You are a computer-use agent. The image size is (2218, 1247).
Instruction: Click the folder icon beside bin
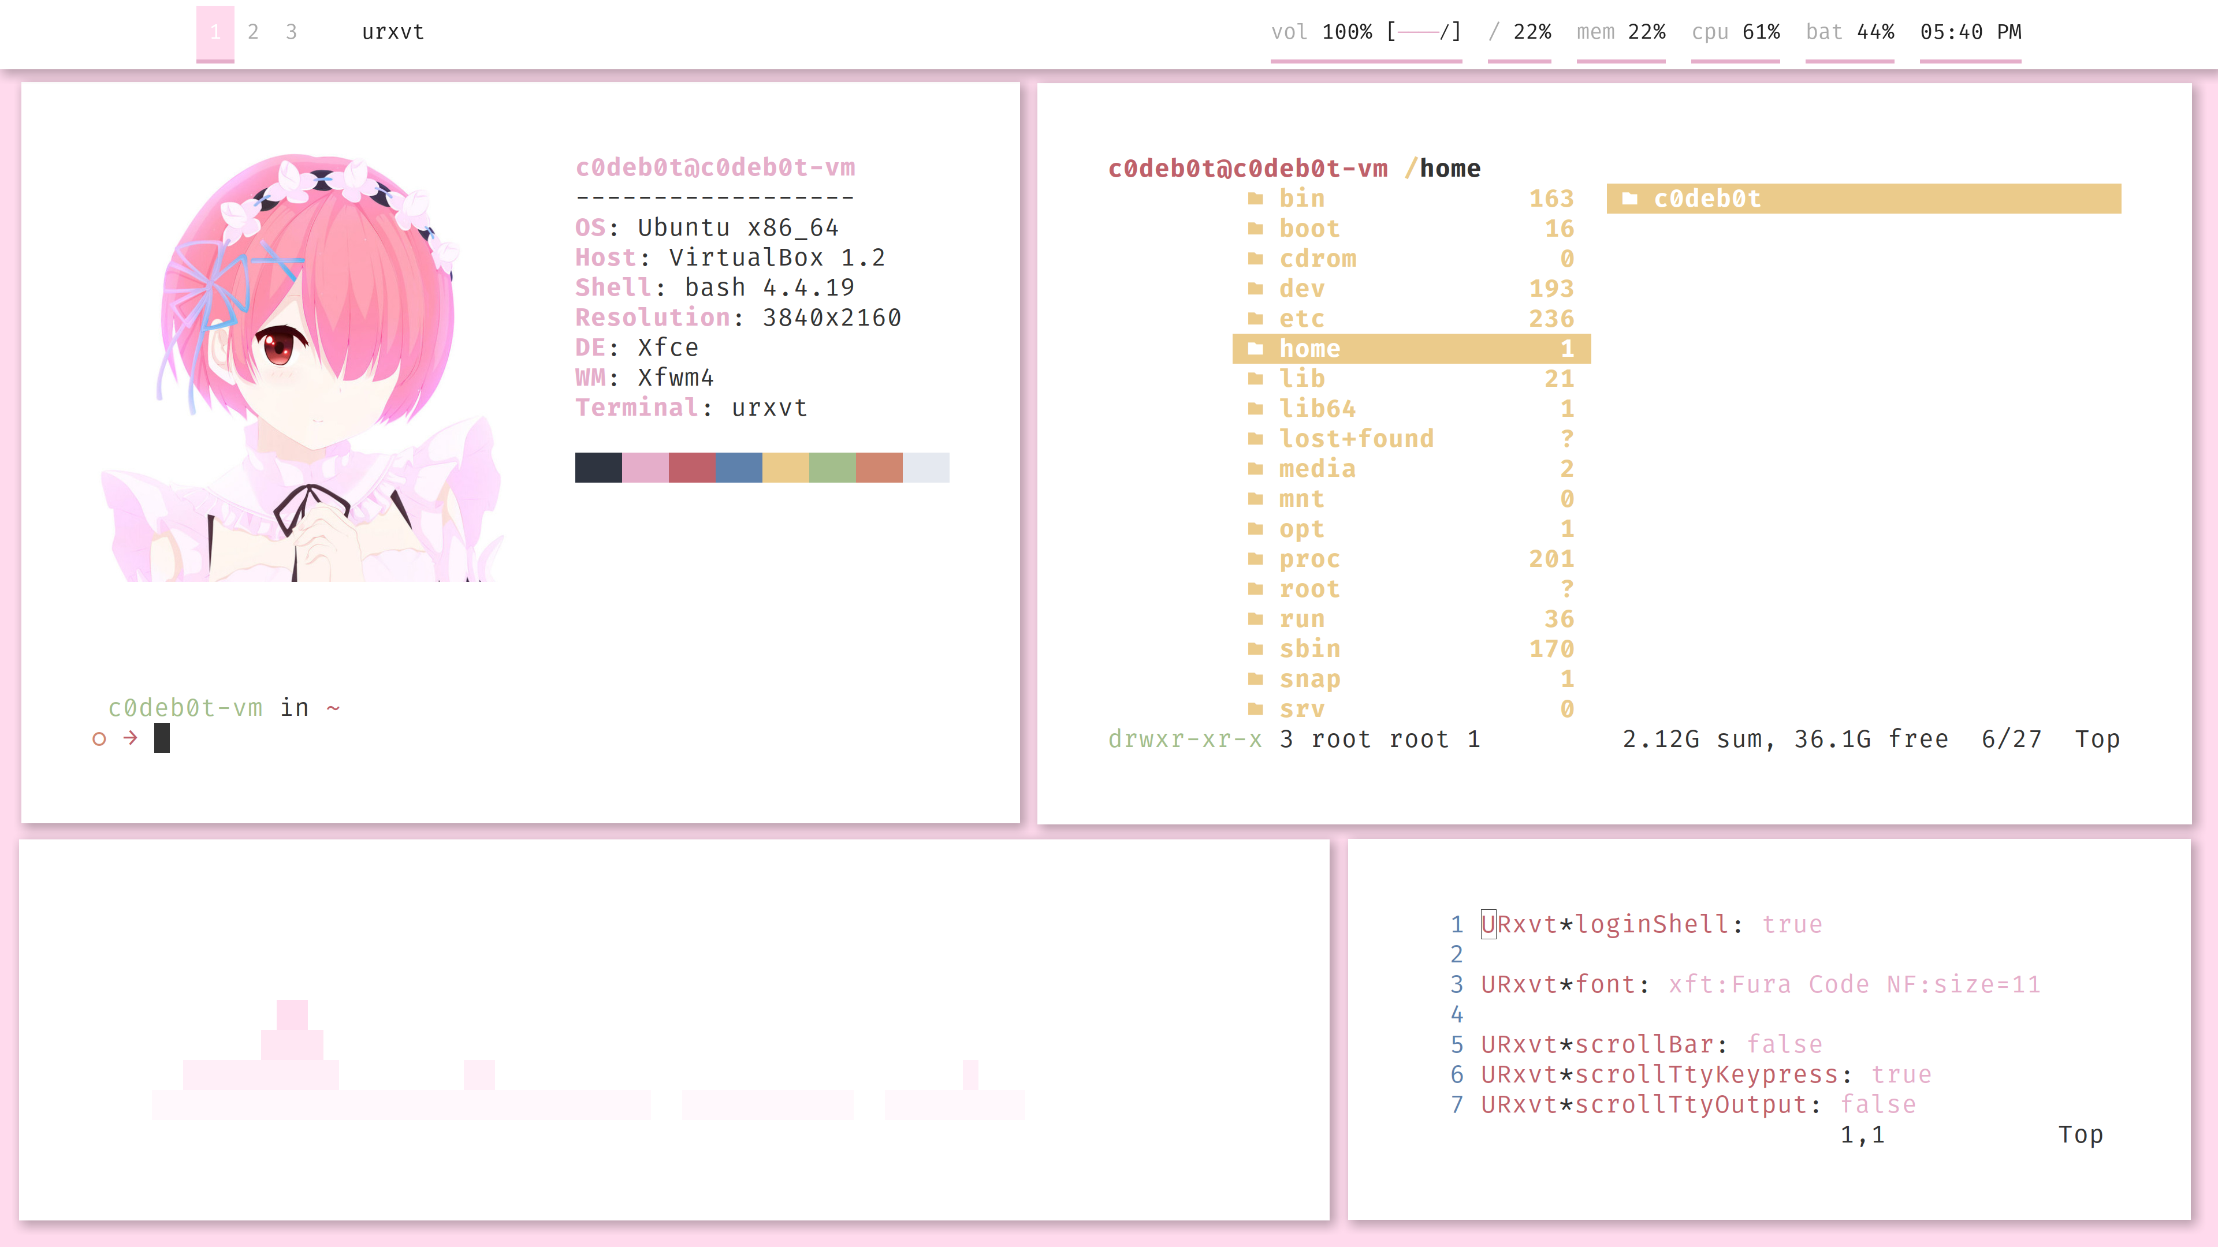[1255, 199]
